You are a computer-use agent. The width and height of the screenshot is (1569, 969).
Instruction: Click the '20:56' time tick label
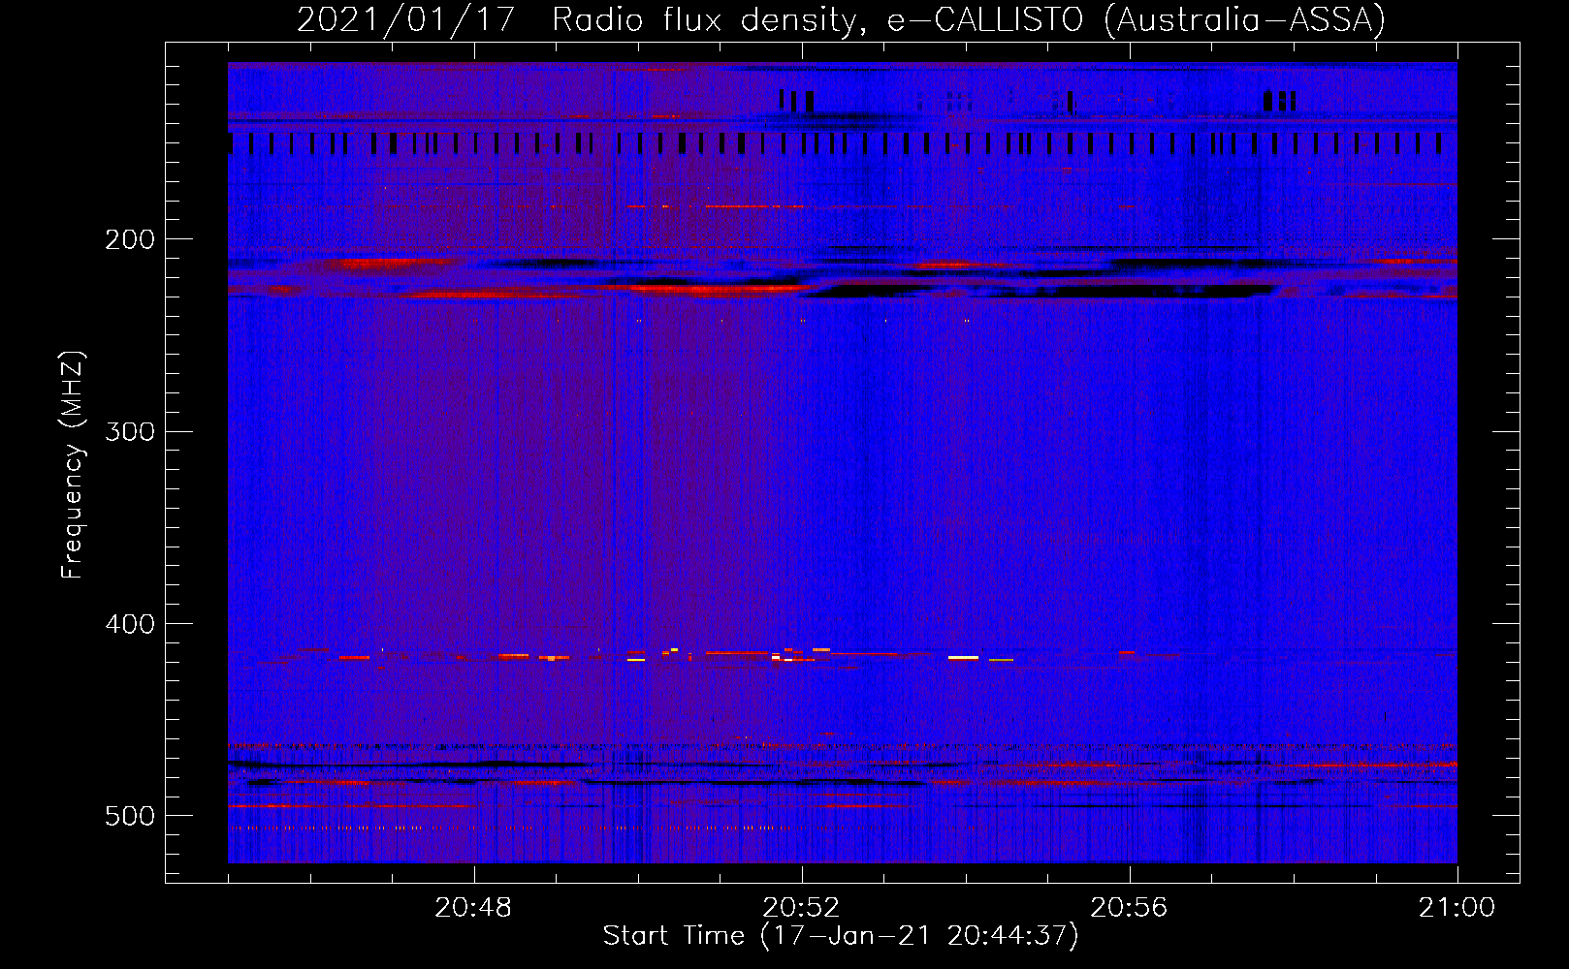1129,908
